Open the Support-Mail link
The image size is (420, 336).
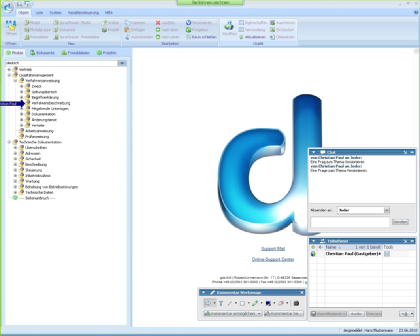[273, 249]
